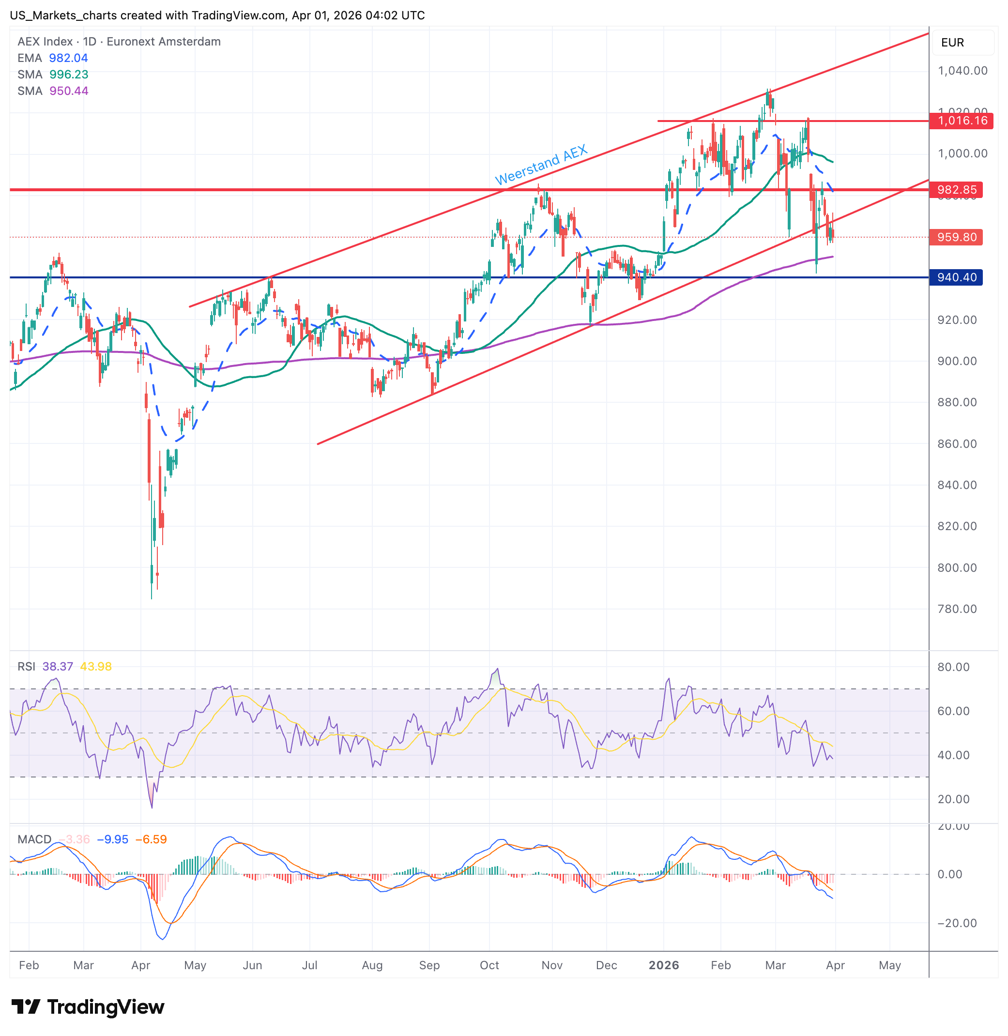The width and height of the screenshot is (1008, 1036).
Task: Click the AEX Index symbol title
Action: (45, 41)
